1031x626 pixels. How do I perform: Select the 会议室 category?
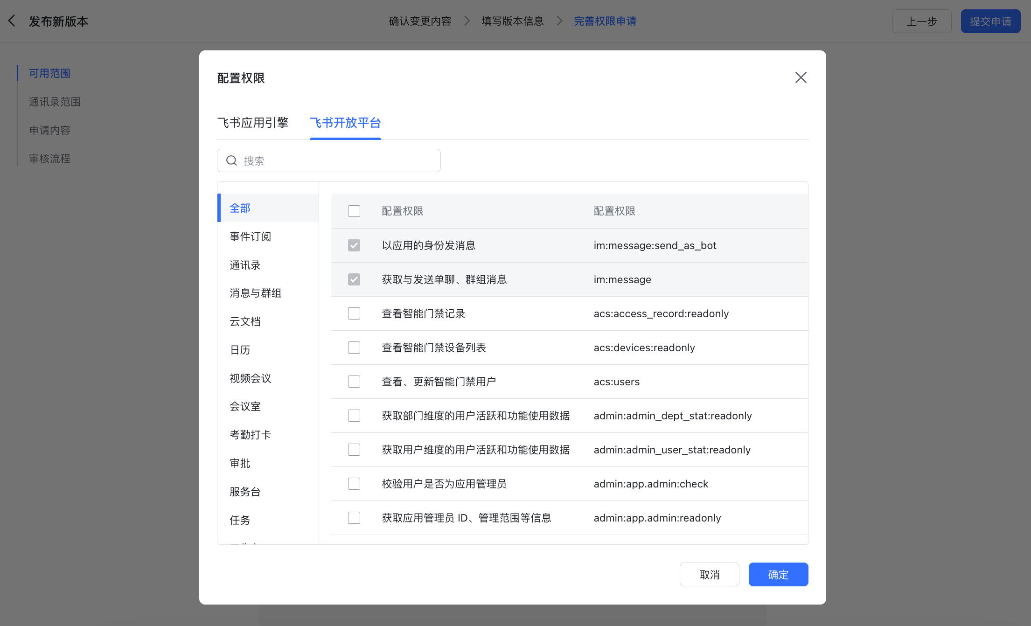268,406
